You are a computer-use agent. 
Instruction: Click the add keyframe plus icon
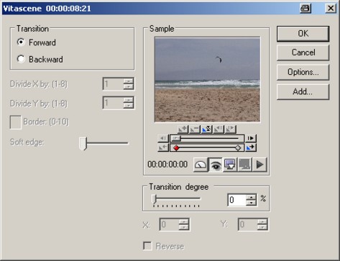click(183, 129)
